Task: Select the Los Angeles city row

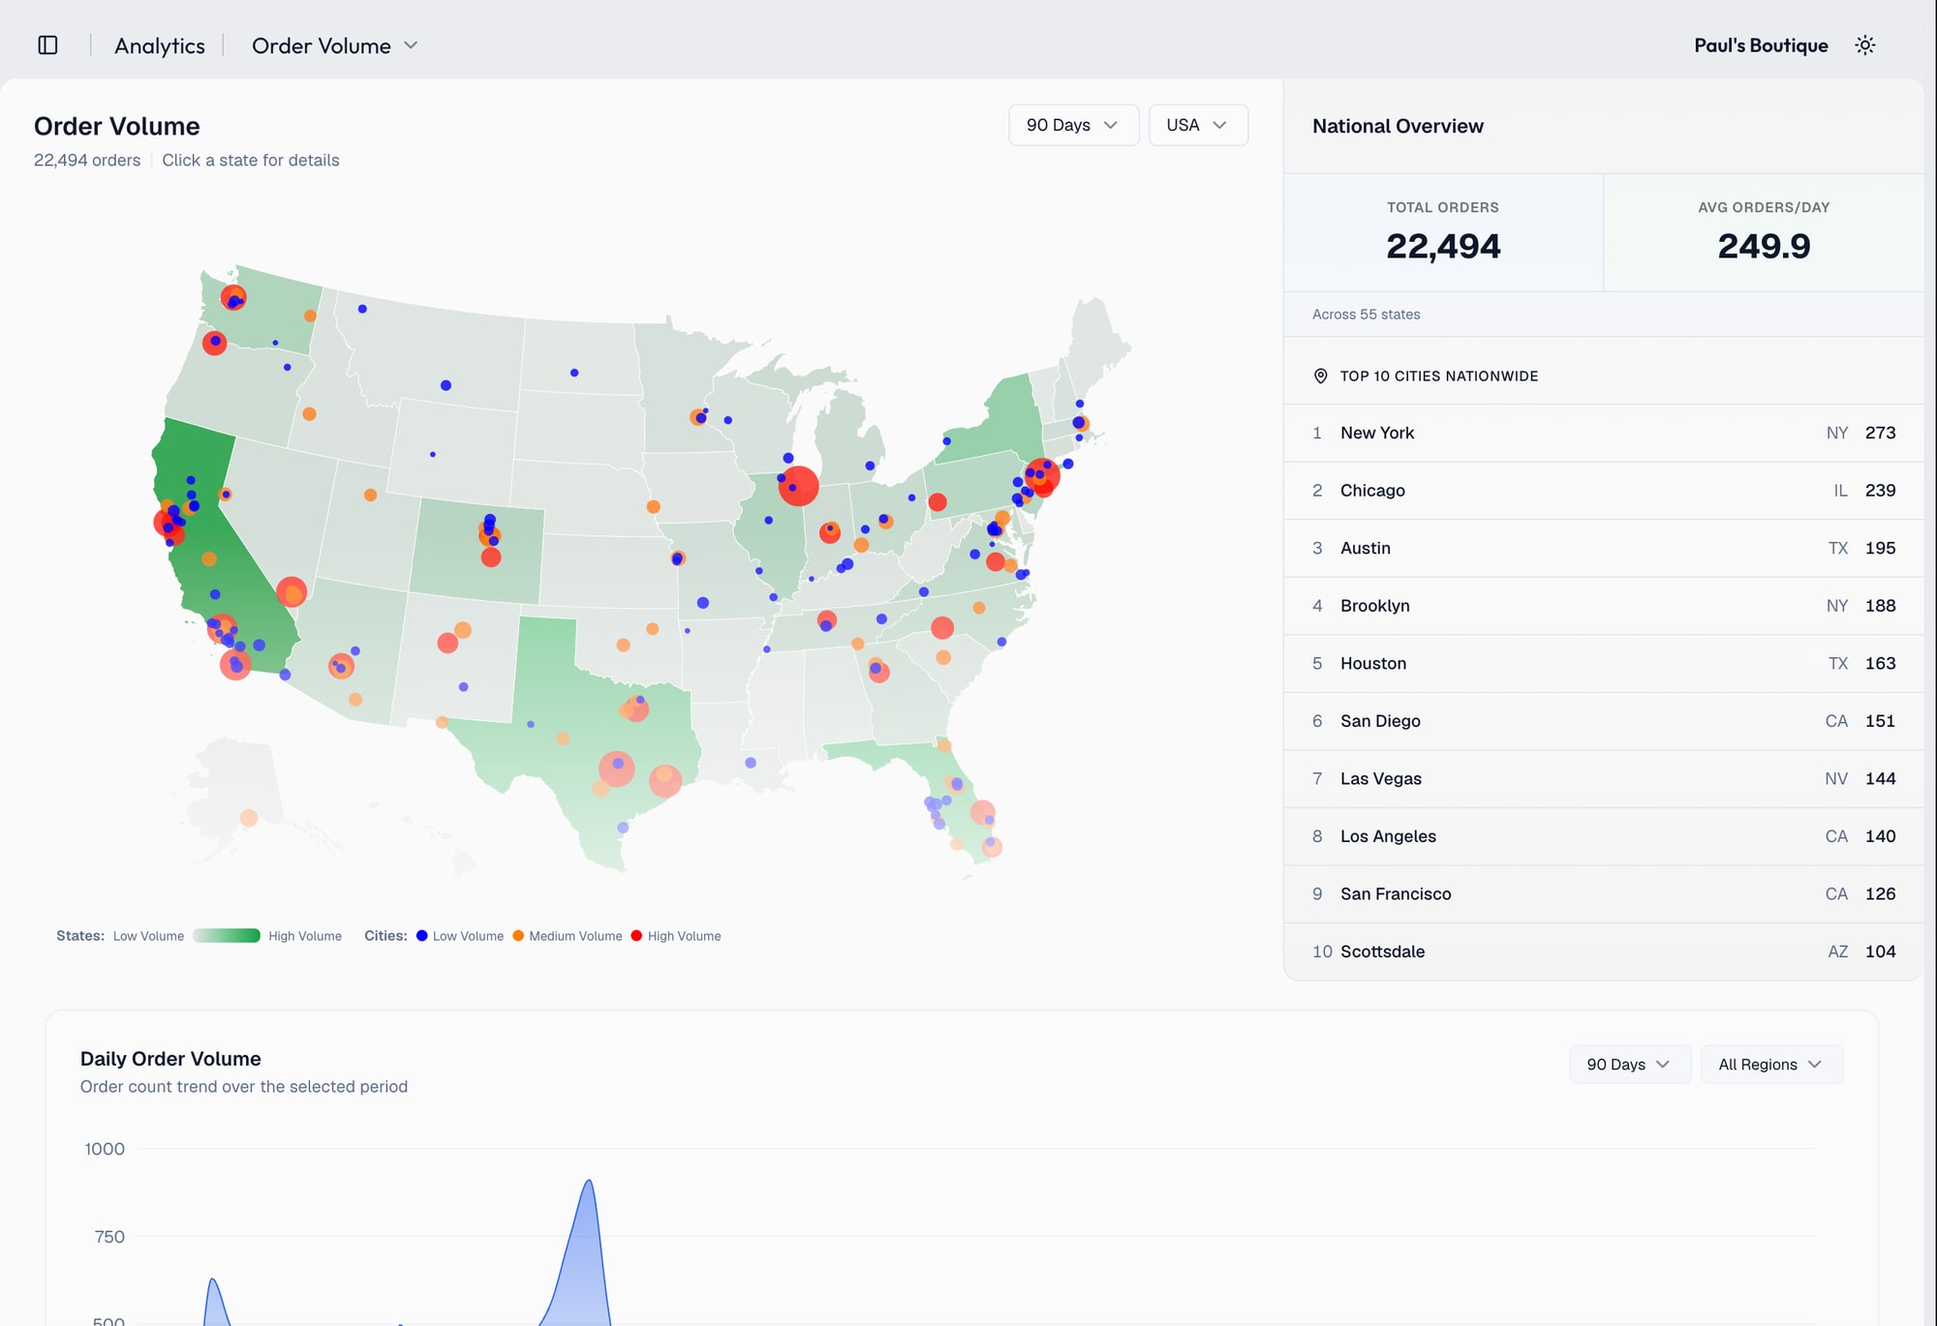Action: tap(1603, 836)
